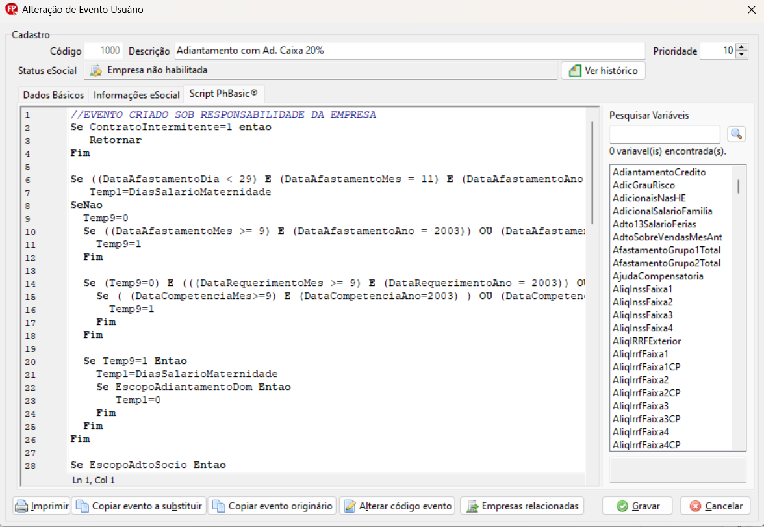This screenshot has height=527, width=764.
Task: Click the Retornar statement on line 3
Action: 116,140
